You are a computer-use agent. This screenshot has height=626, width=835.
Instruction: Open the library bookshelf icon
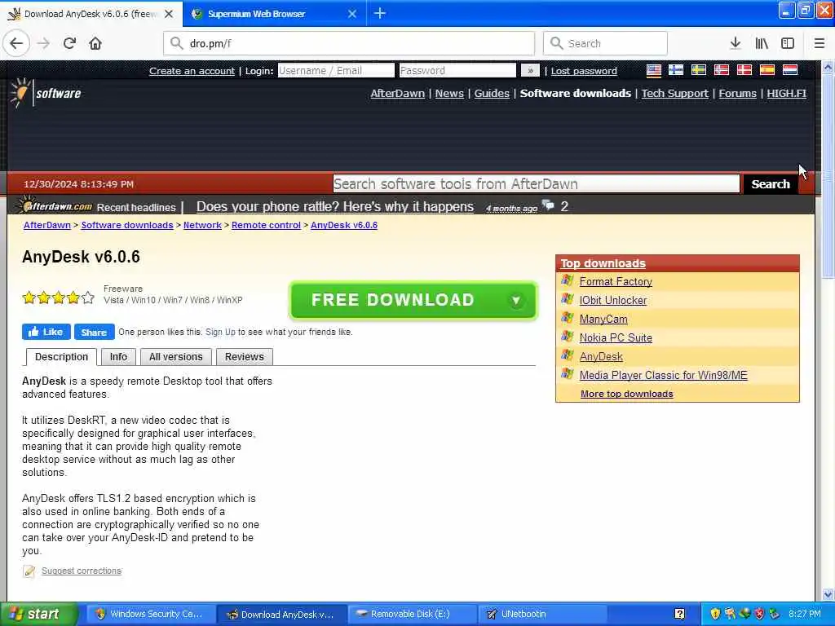coord(762,43)
